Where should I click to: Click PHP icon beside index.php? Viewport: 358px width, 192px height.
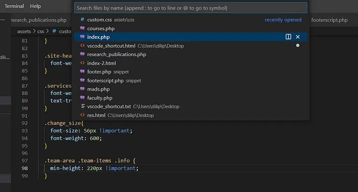tap(83, 37)
